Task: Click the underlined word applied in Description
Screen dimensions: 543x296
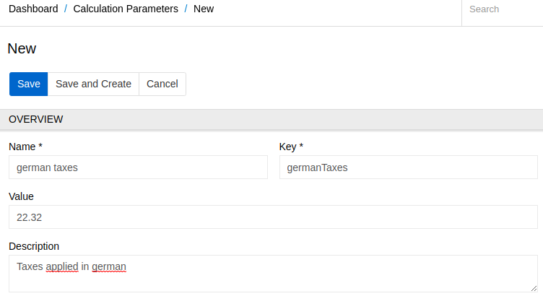Action: (x=62, y=266)
